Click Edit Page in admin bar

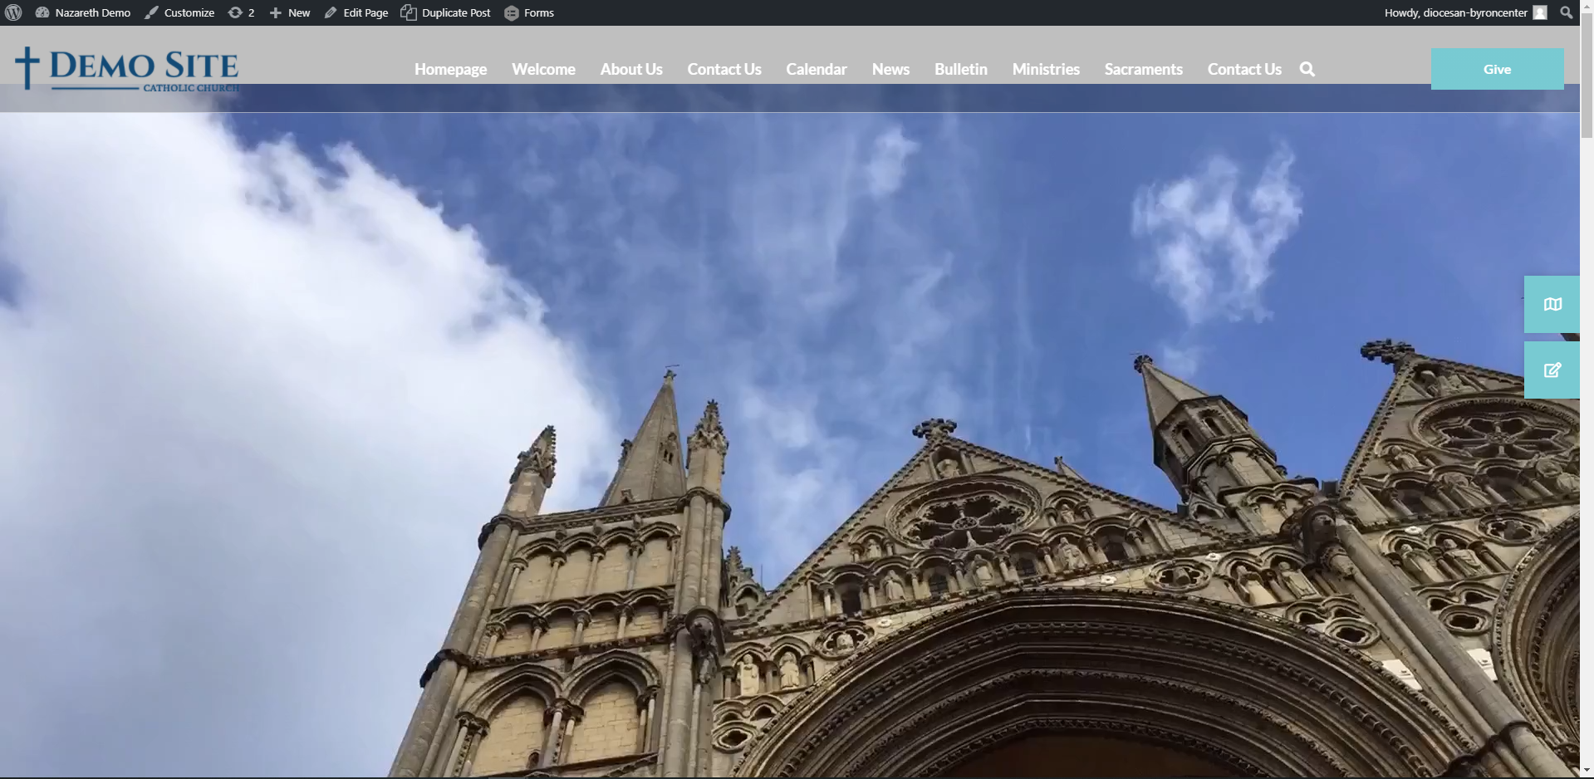point(356,12)
